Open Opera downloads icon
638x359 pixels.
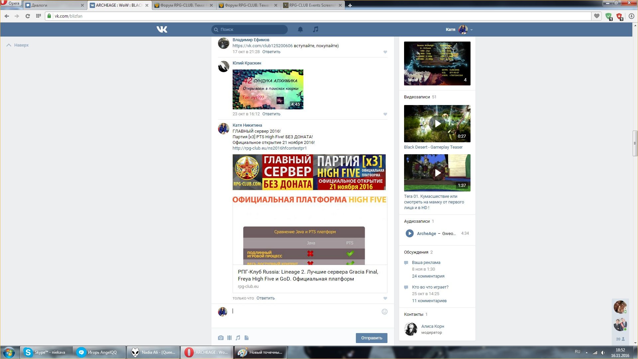[631, 16]
